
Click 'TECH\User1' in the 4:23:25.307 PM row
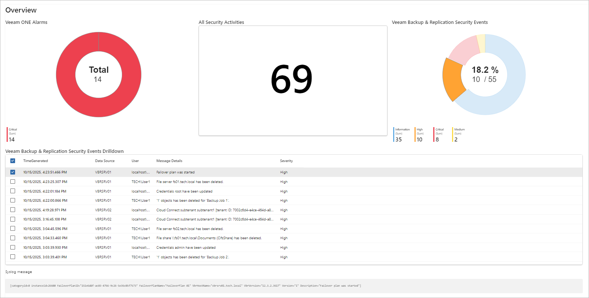pos(141,182)
